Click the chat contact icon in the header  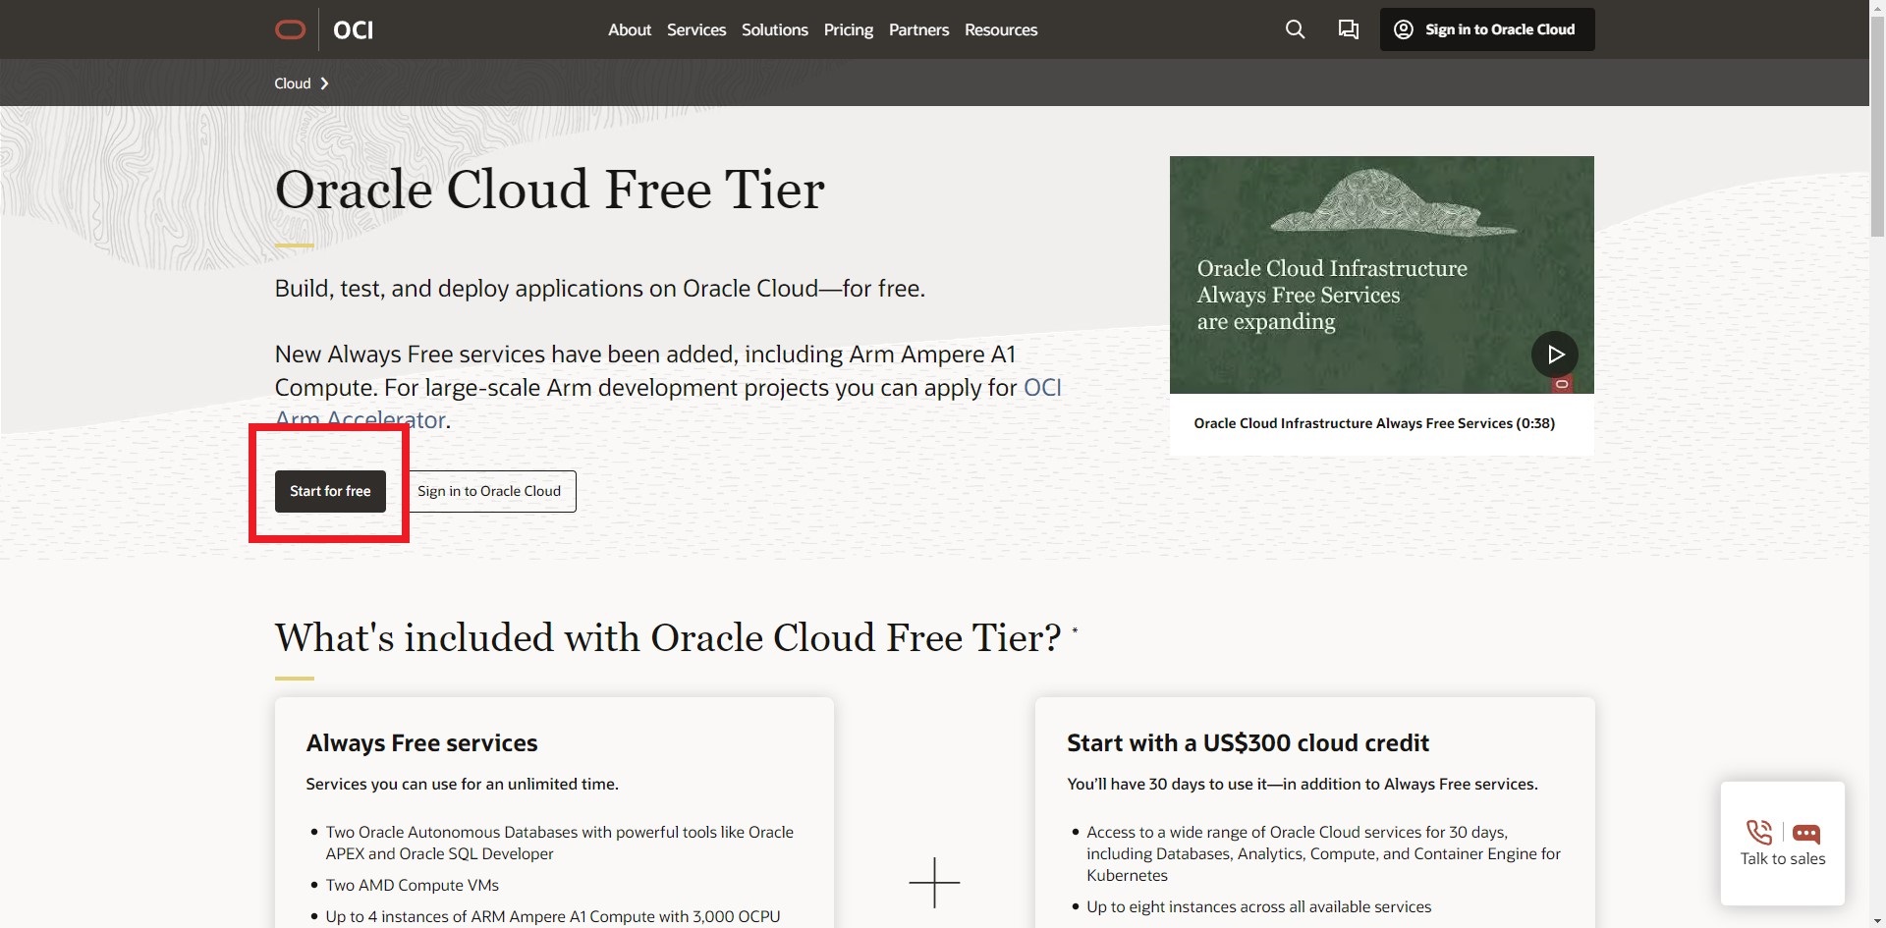click(x=1348, y=29)
